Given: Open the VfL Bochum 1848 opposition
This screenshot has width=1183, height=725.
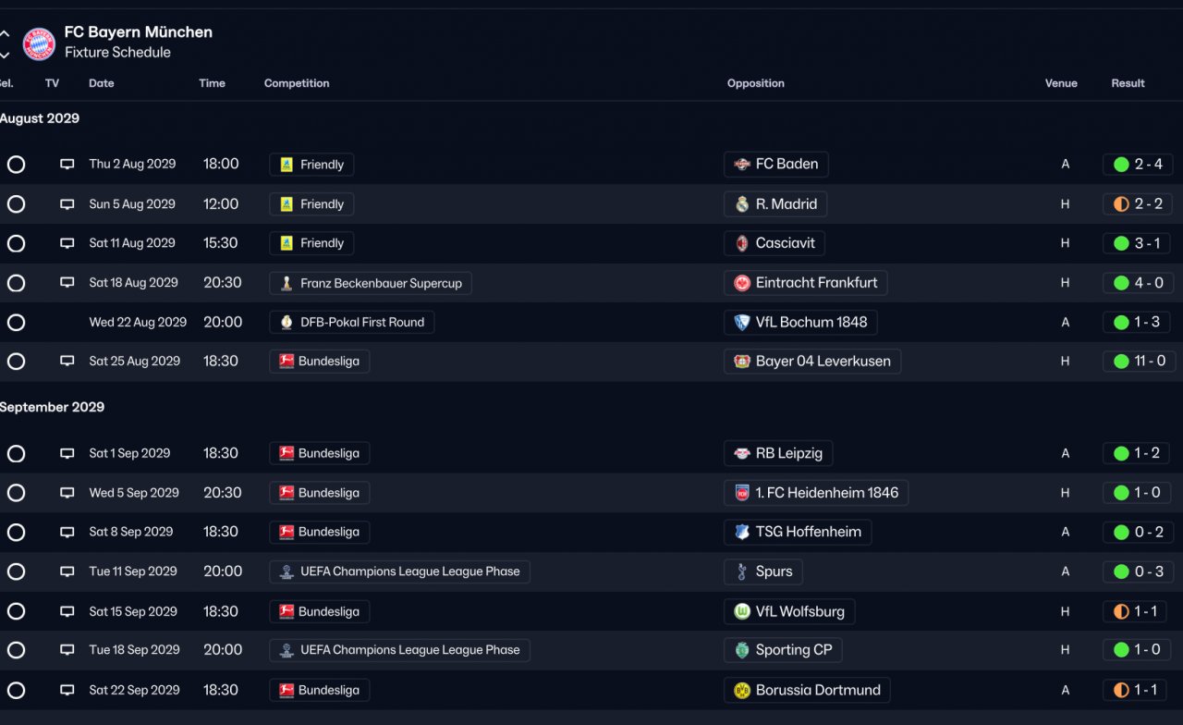Looking at the screenshot, I should [800, 323].
